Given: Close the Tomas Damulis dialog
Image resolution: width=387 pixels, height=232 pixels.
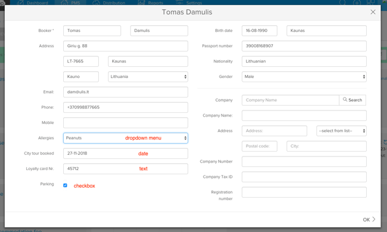Looking at the screenshot, I should (373, 12).
